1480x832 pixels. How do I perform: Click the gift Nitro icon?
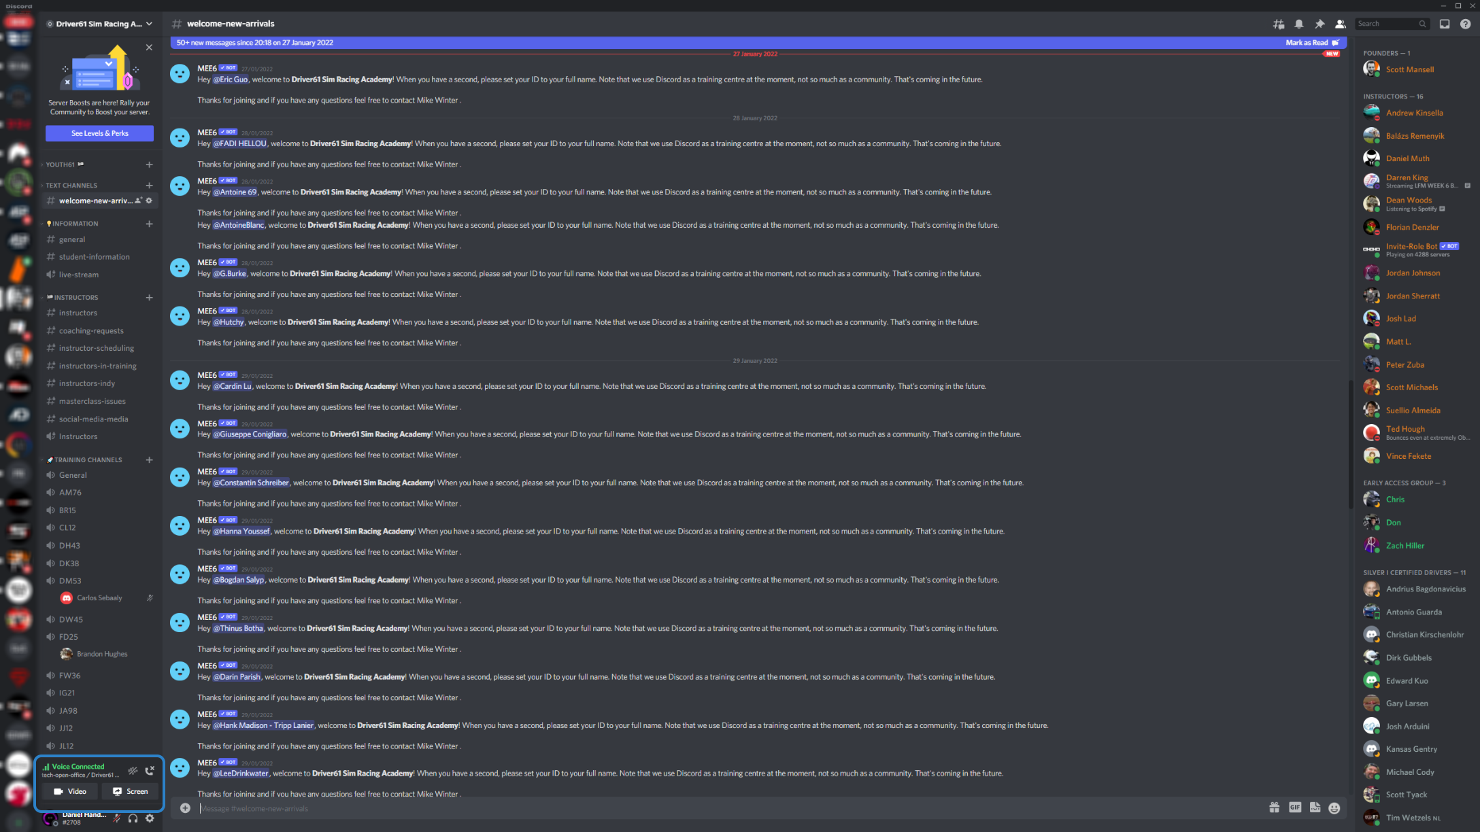point(1274,808)
